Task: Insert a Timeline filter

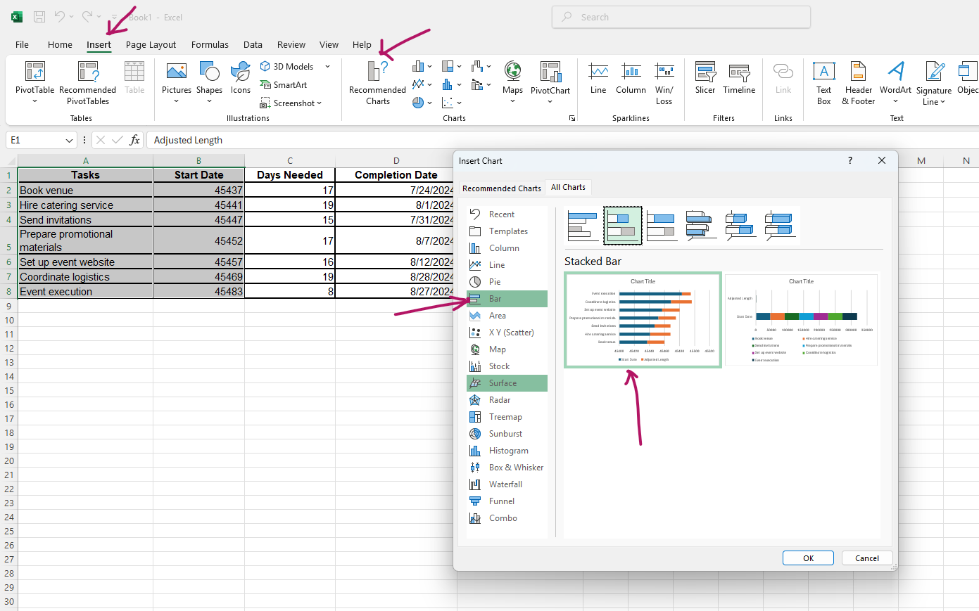Action: (739, 77)
